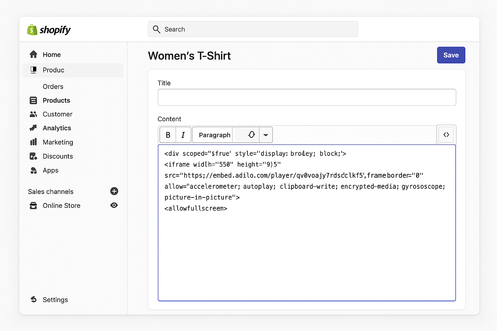
Task: Click the Products list icon
Action: [33, 101]
